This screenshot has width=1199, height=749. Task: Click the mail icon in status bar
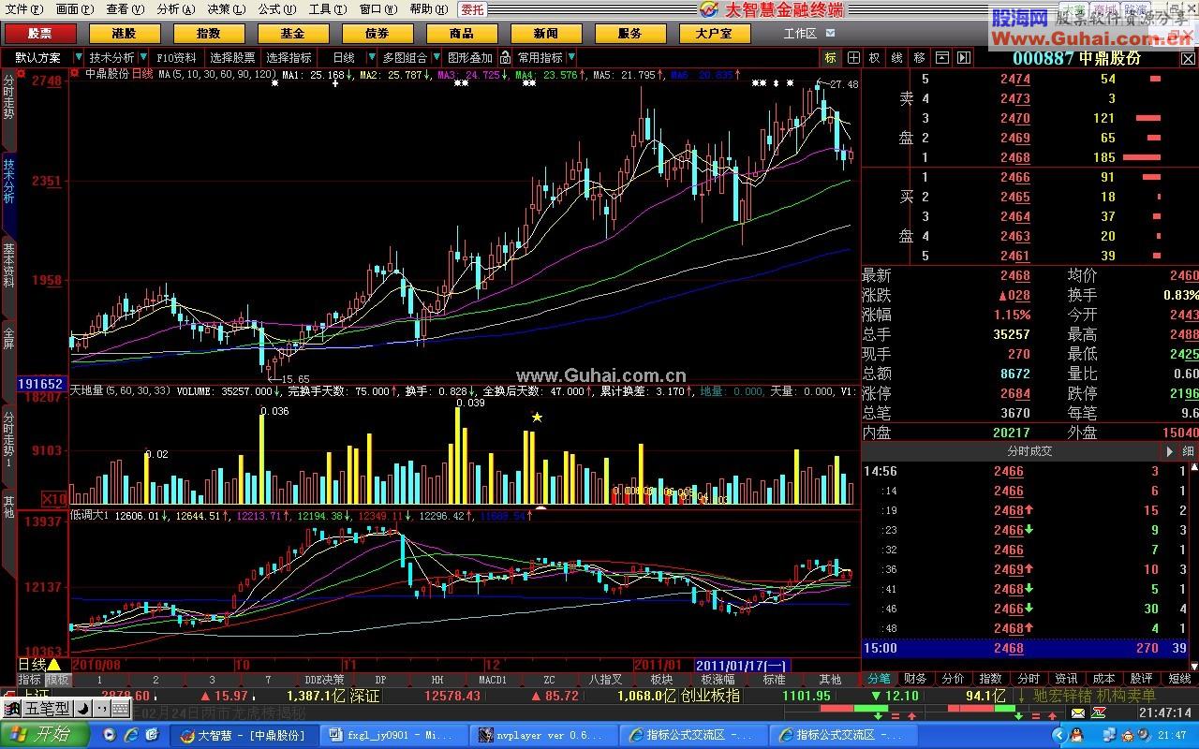click(x=1078, y=715)
